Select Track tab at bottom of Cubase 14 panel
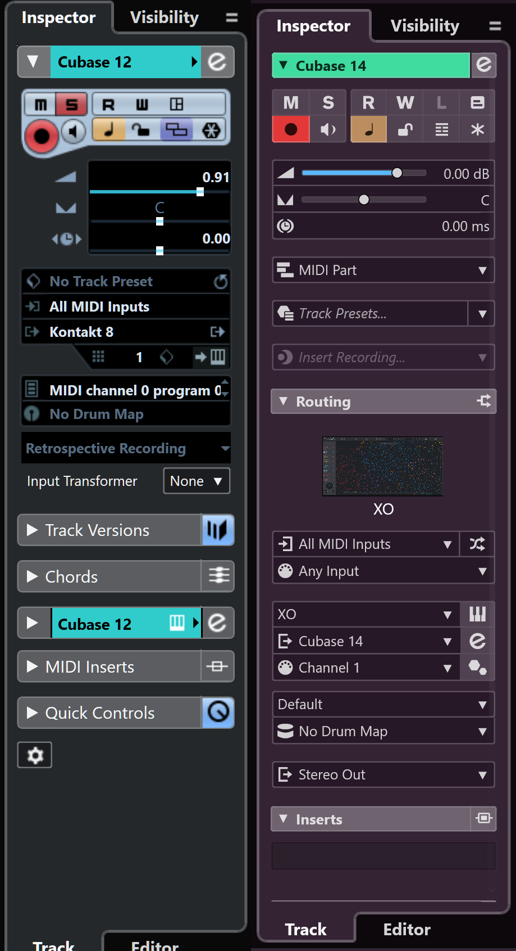The width and height of the screenshot is (516, 951). [305, 929]
